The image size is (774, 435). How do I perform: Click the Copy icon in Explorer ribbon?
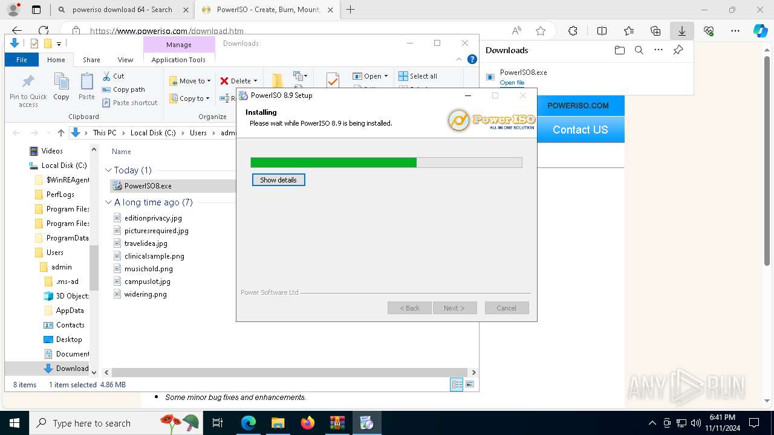point(61,86)
